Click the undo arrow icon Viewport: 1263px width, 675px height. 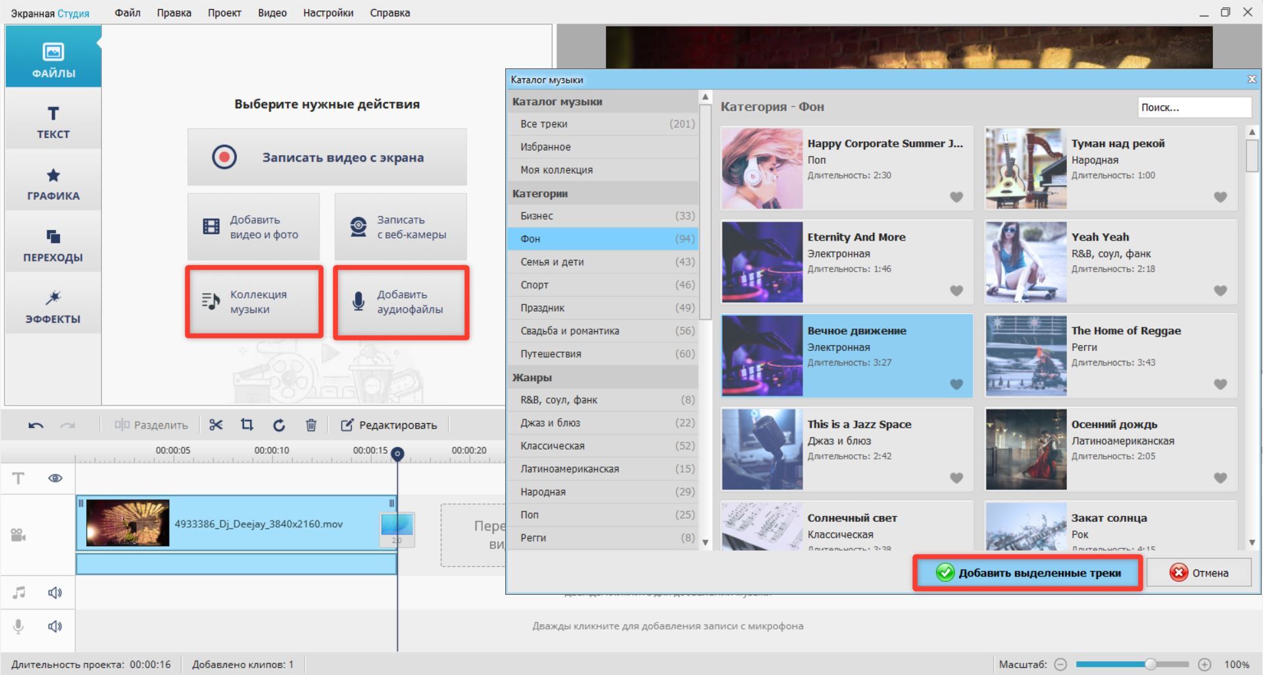tap(36, 425)
